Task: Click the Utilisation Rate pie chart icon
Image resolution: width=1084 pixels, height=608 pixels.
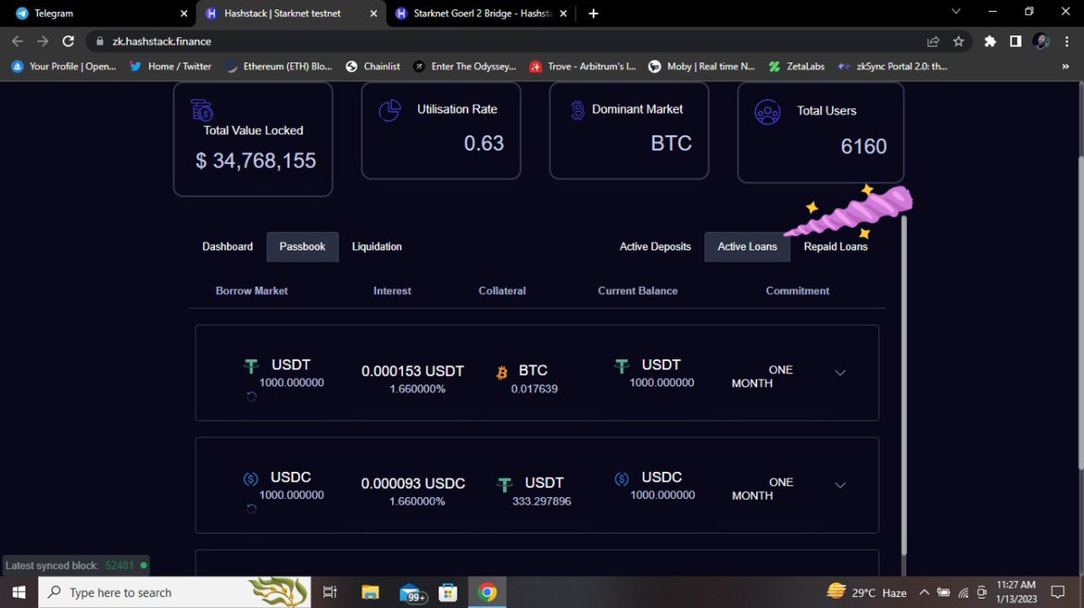Action: coord(389,110)
